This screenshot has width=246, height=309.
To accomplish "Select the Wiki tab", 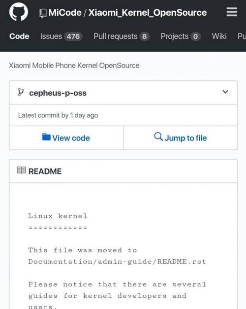I will (219, 36).
